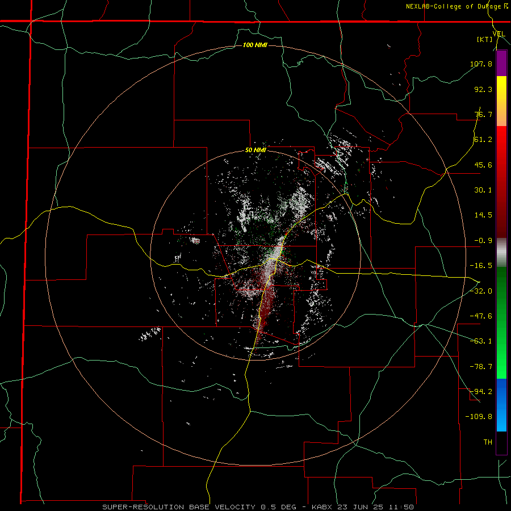Click the 100 NMI range ring label
This screenshot has height=511, width=511.
pos(255,45)
